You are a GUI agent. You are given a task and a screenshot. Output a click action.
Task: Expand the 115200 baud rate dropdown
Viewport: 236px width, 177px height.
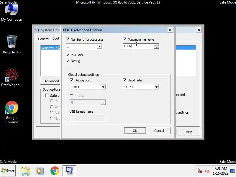tap(156, 87)
